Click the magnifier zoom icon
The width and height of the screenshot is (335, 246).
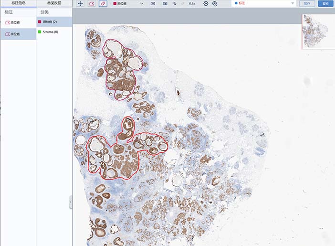215,3
